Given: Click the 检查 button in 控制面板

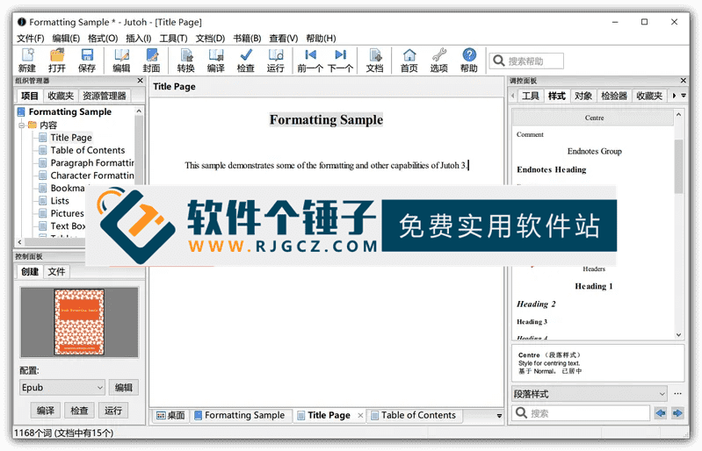Looking at the screenshot, I should [79, 411].
